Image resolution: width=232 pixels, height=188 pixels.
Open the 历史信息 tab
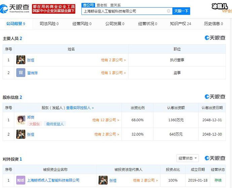point(214,24)
